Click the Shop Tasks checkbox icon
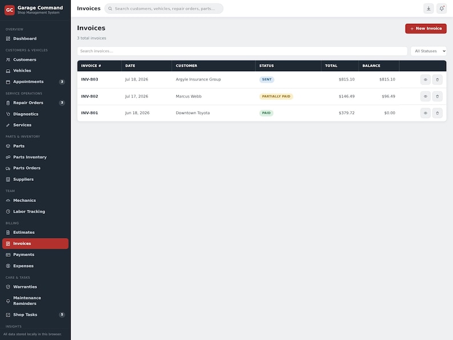453x340 pixels. [8, 315]
